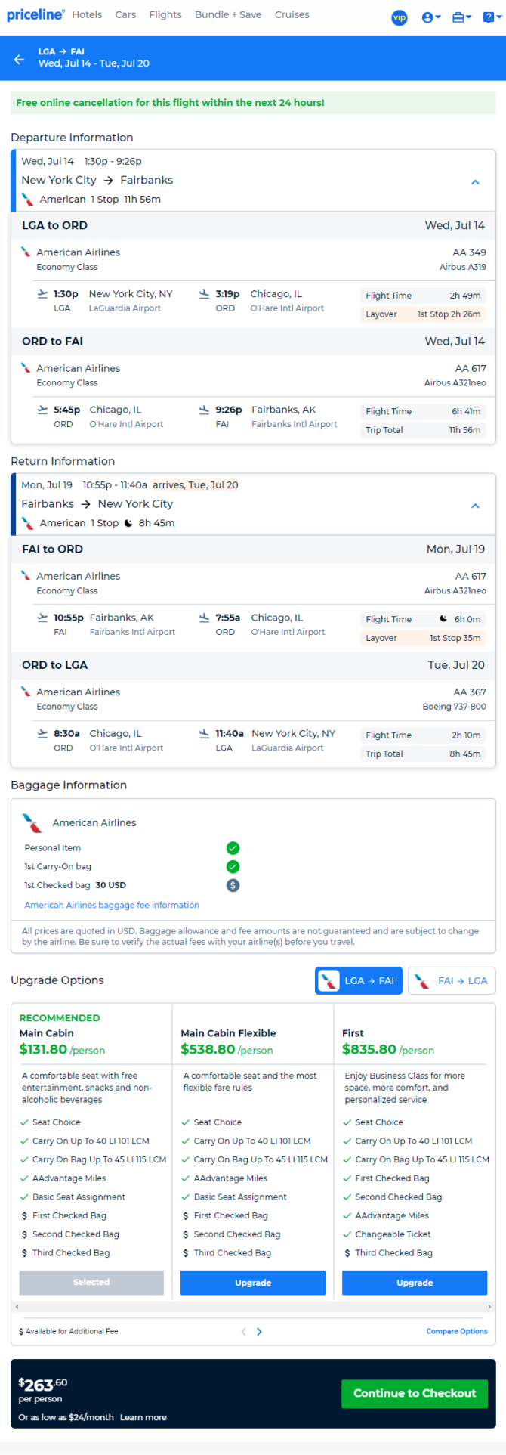This screenshot has height=1455, width=506.
Task: Click the back arrow in blue header
Action: (x=20, y=59)
